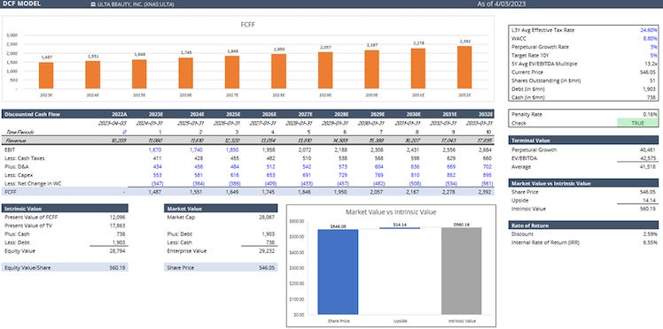Click the Market Value table header

(221, 209)
